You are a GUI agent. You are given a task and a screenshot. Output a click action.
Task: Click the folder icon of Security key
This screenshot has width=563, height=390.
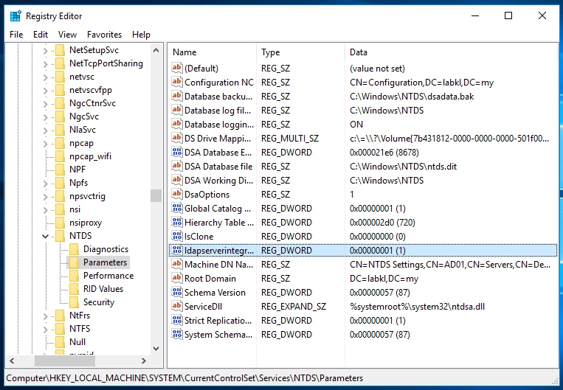(75, 302)
